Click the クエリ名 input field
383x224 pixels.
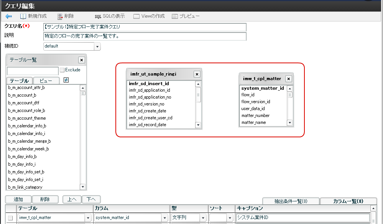pos(145,27)
